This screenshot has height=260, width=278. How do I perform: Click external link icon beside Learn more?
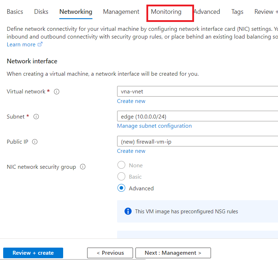(x=40, y=45)
